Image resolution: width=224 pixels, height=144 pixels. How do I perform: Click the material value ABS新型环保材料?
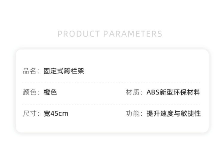click(x=174, y=92)
